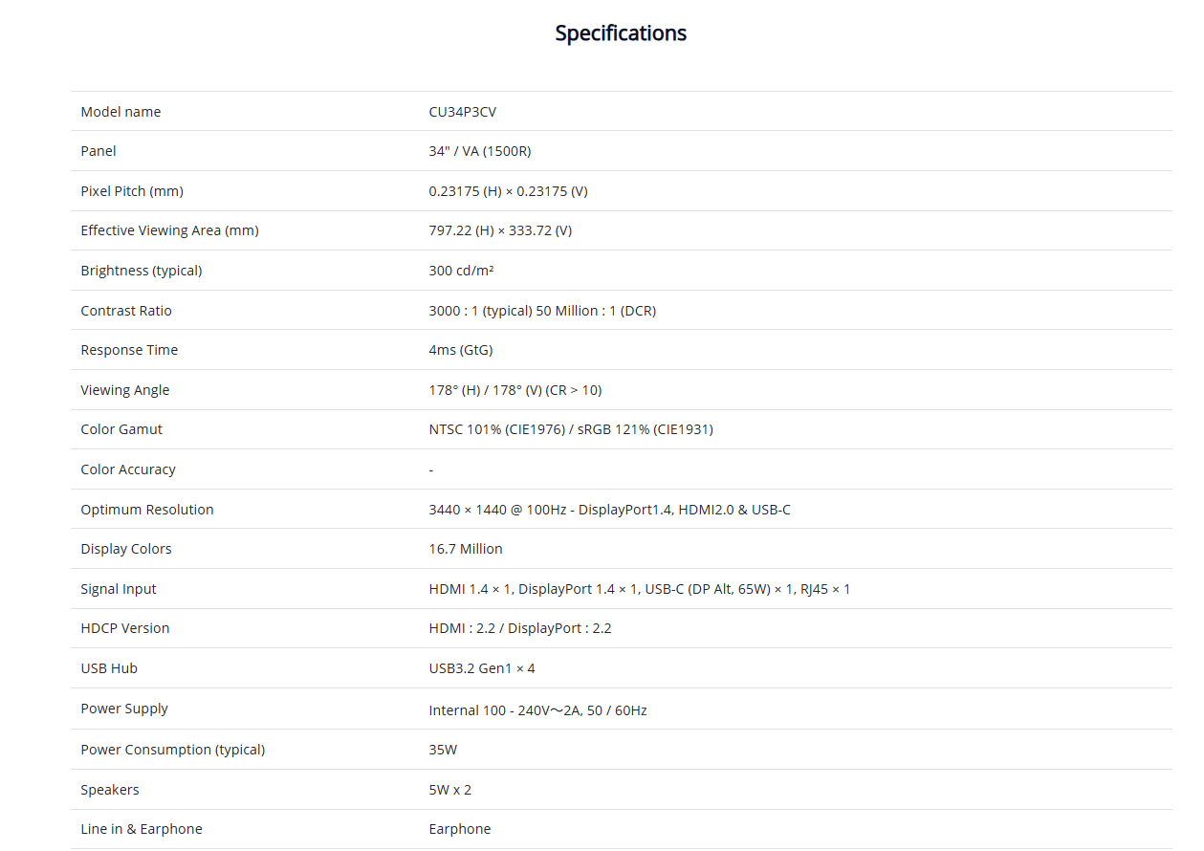The image size is (1204, 851).
Task: Click the model name value CU34P3CV
Action: 462,112
